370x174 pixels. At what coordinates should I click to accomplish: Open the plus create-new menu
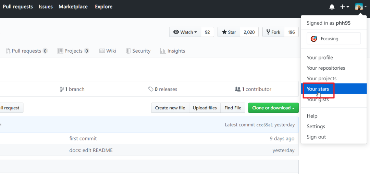(345, 7)
